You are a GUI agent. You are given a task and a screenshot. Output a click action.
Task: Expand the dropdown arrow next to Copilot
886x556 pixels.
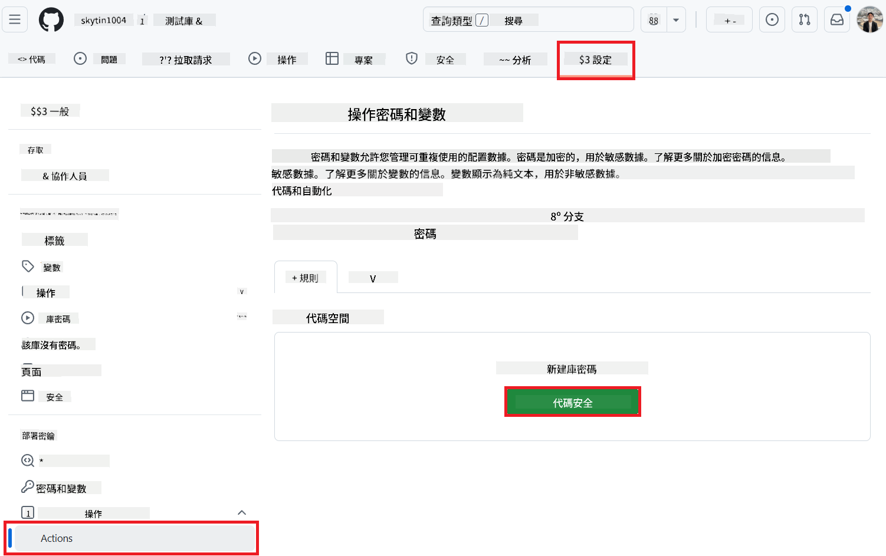(x=676, y=20)
